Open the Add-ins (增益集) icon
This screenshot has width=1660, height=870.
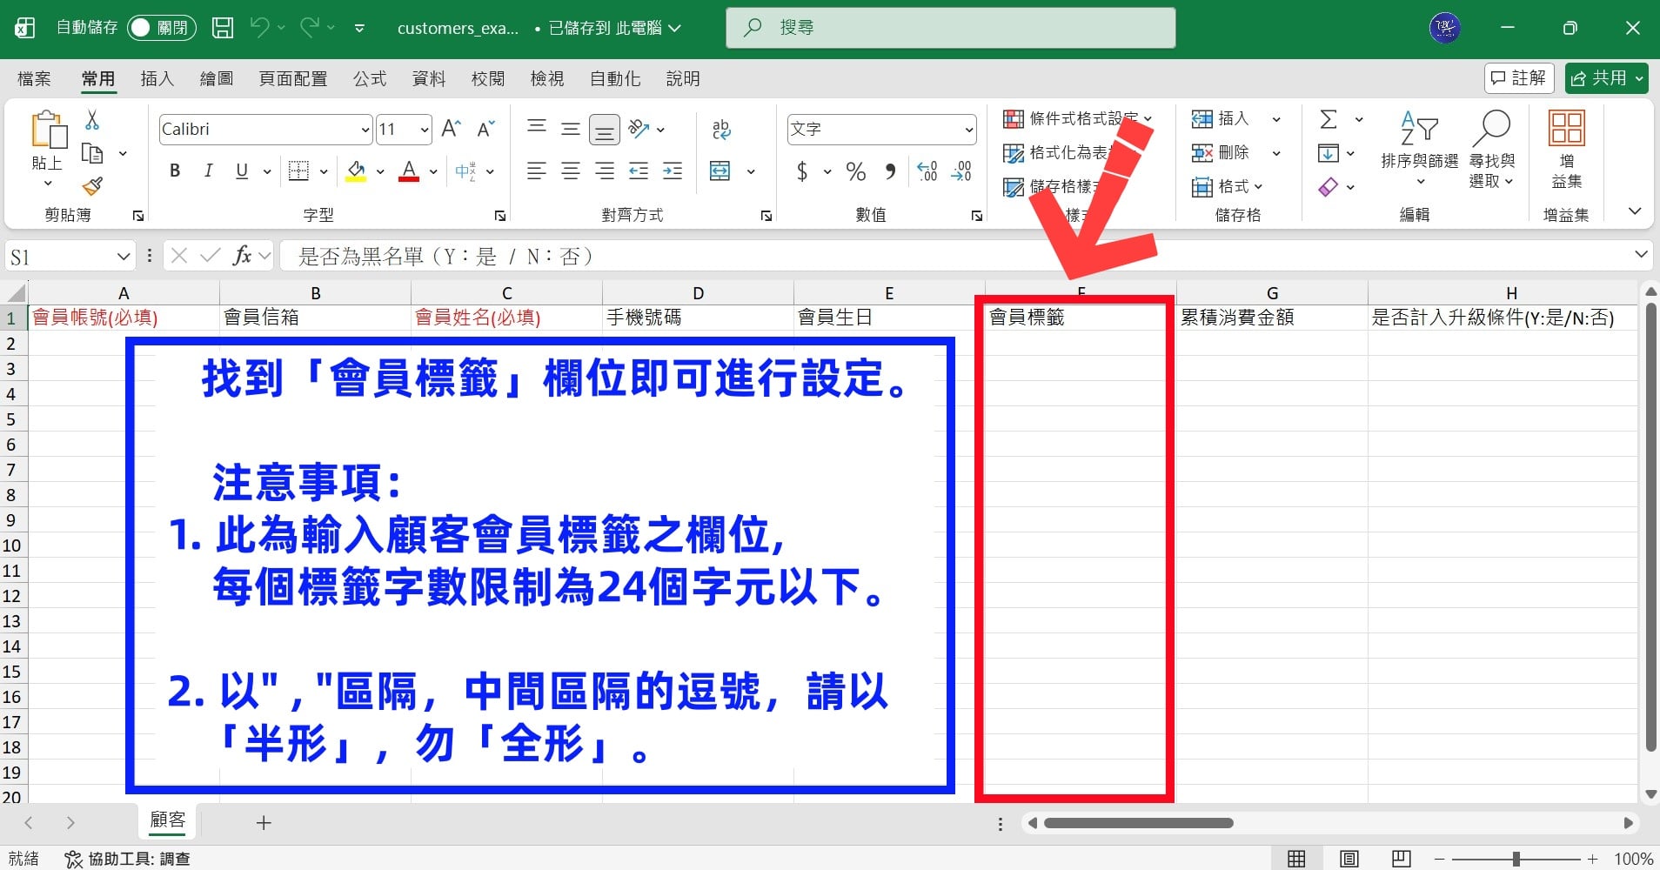click(1566, 148)
